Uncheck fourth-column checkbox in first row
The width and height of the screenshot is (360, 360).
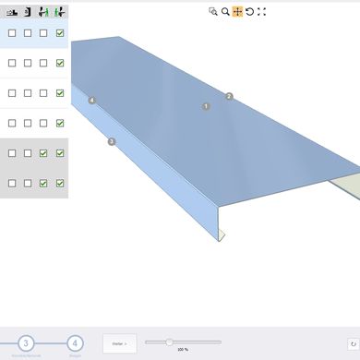point(60,33)
